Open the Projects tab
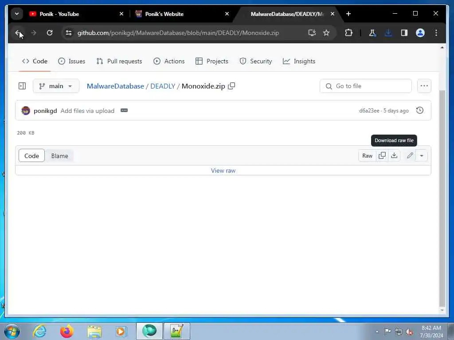The height and width of the screenshot is (340, 454). (x=212, y=61)
